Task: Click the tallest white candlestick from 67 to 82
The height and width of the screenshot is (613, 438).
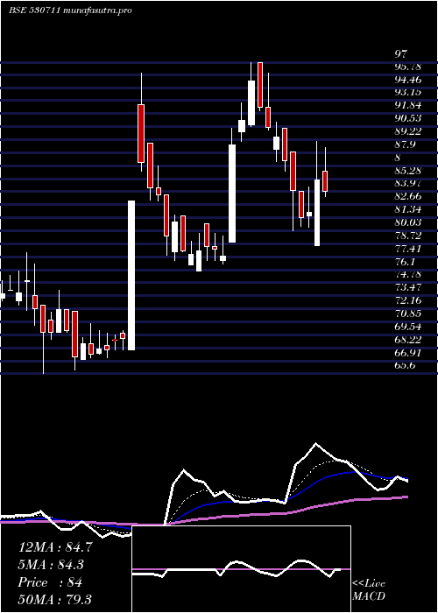Action: pos(131,275)
